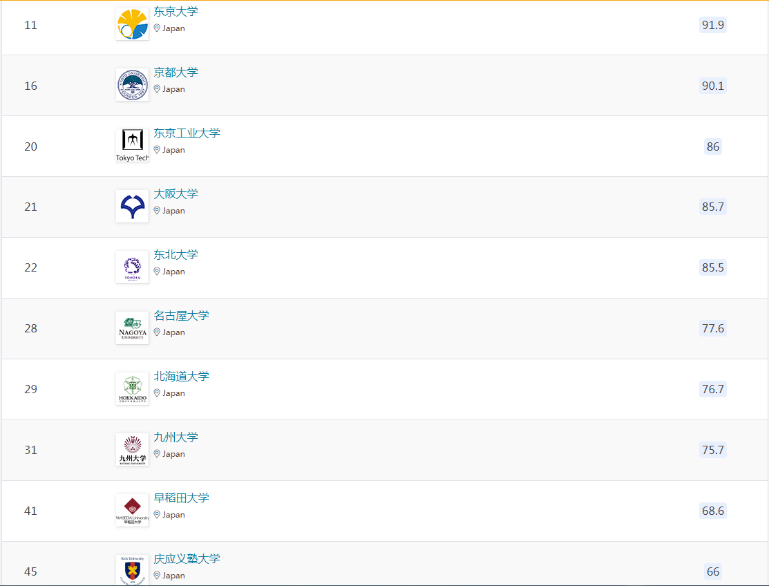Click Japan text under 早稻田大学
Screen dimensions: 769x586
coord(173,515)
